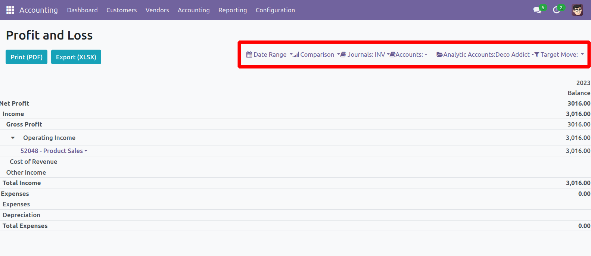Open the Configuration menu
The height and width of the screenshot is (256, 591).
[275, 10]
